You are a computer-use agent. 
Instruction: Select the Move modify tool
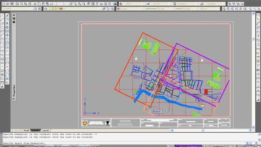[7, 35]
